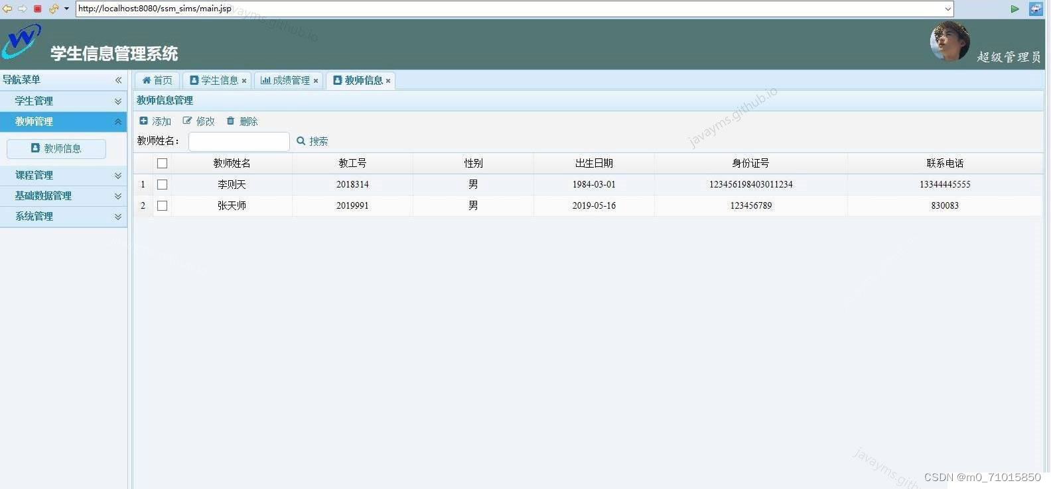The height and width of the screenshot is (489, 1051).
Task: Close the 成绩管理 tab
Action: pyautogui.click(x=316, y=81)
